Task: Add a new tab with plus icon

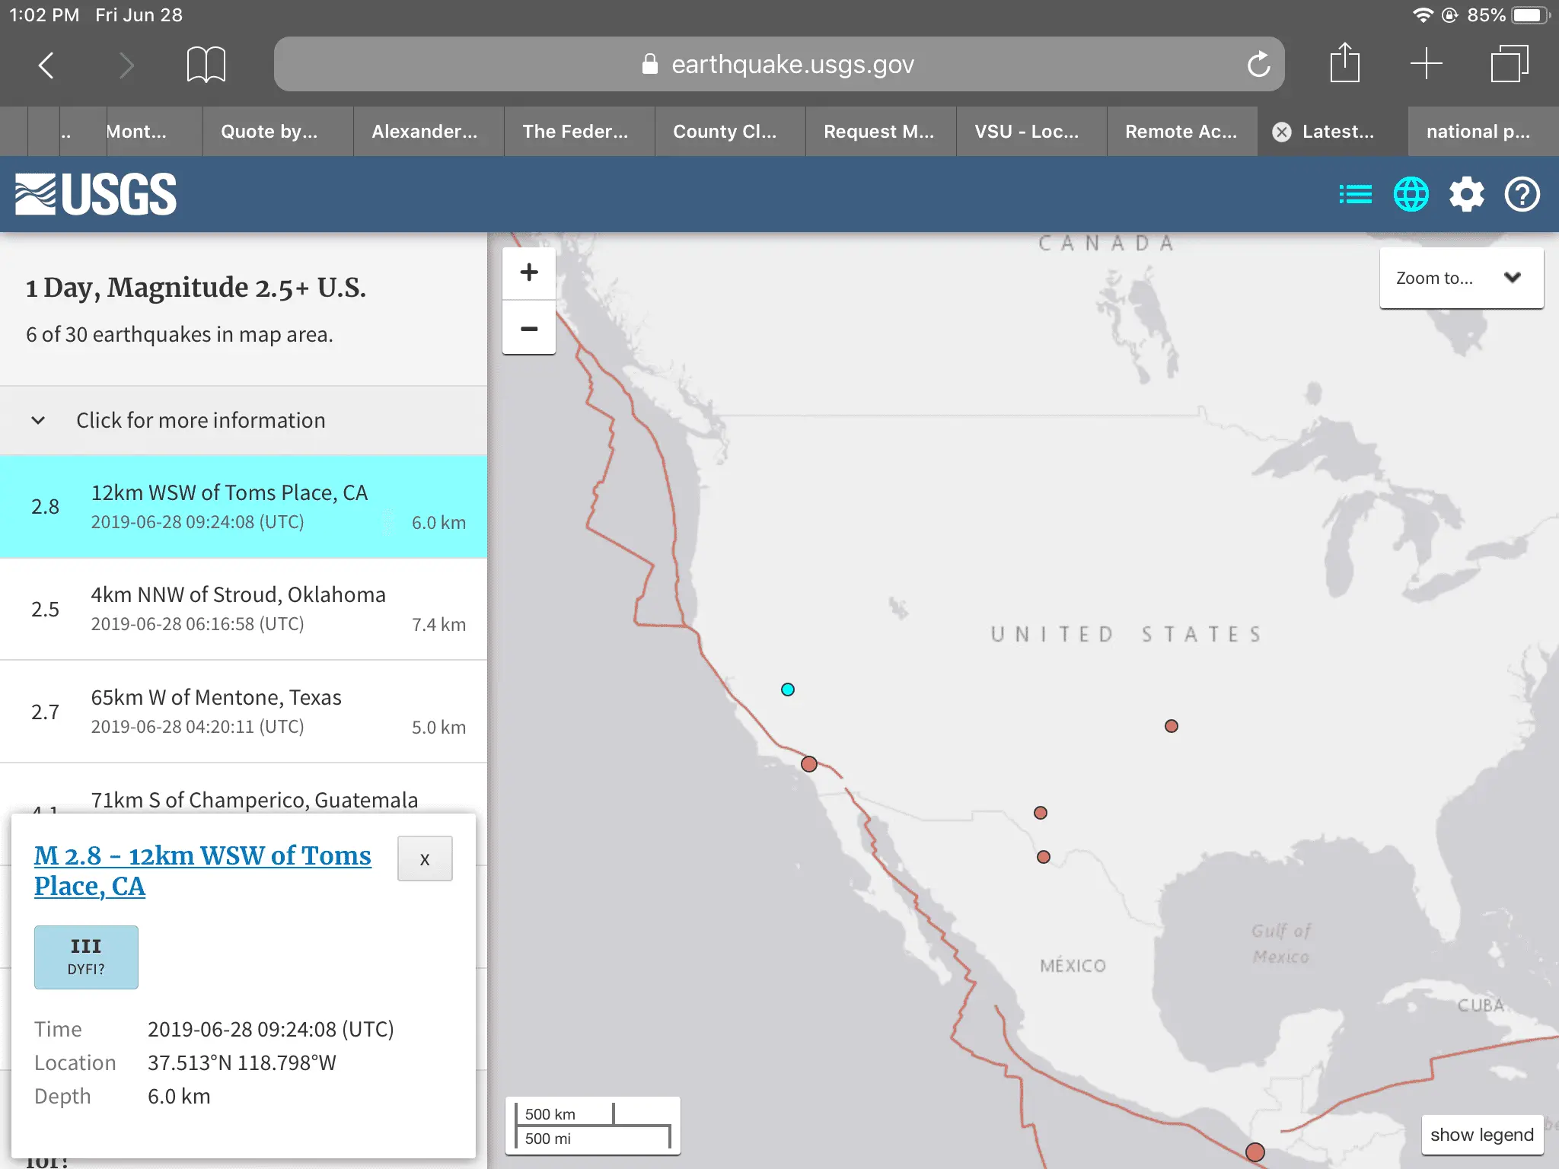Action: (x=1426, y=64)
